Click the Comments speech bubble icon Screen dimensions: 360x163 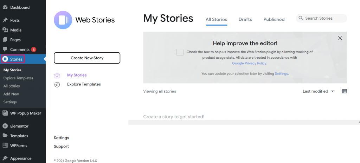click(x=5, y=50)
